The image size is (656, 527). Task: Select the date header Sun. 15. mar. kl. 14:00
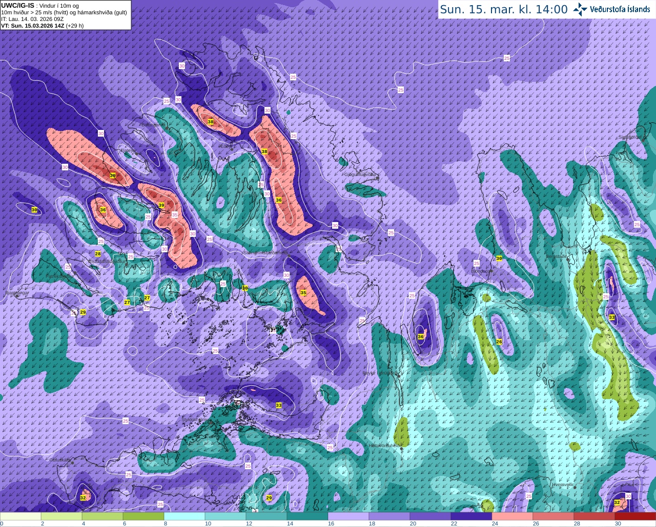pyautogui.click(x=504, y=9)
